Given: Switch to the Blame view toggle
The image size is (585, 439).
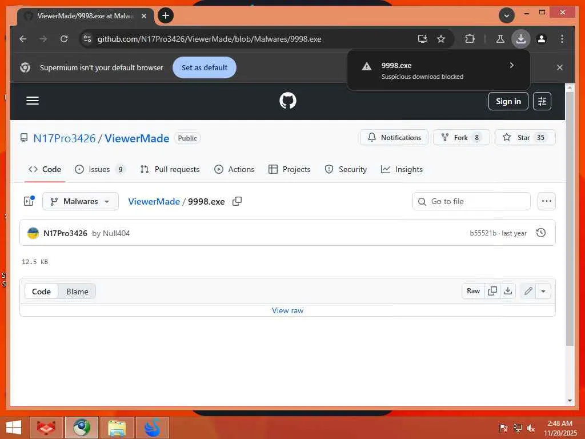Looking at the screenshot, I should click(77, 292).
